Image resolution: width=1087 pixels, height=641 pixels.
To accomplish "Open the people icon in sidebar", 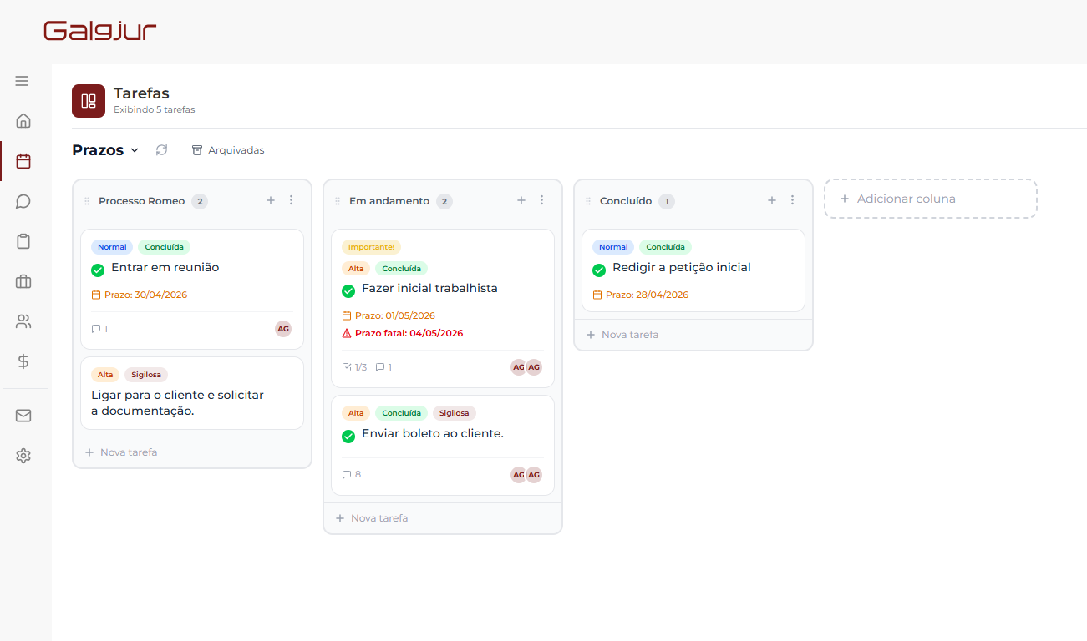I will [23, 321].
